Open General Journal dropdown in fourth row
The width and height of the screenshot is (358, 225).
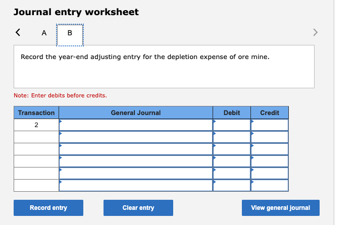(x=136, y=161)
